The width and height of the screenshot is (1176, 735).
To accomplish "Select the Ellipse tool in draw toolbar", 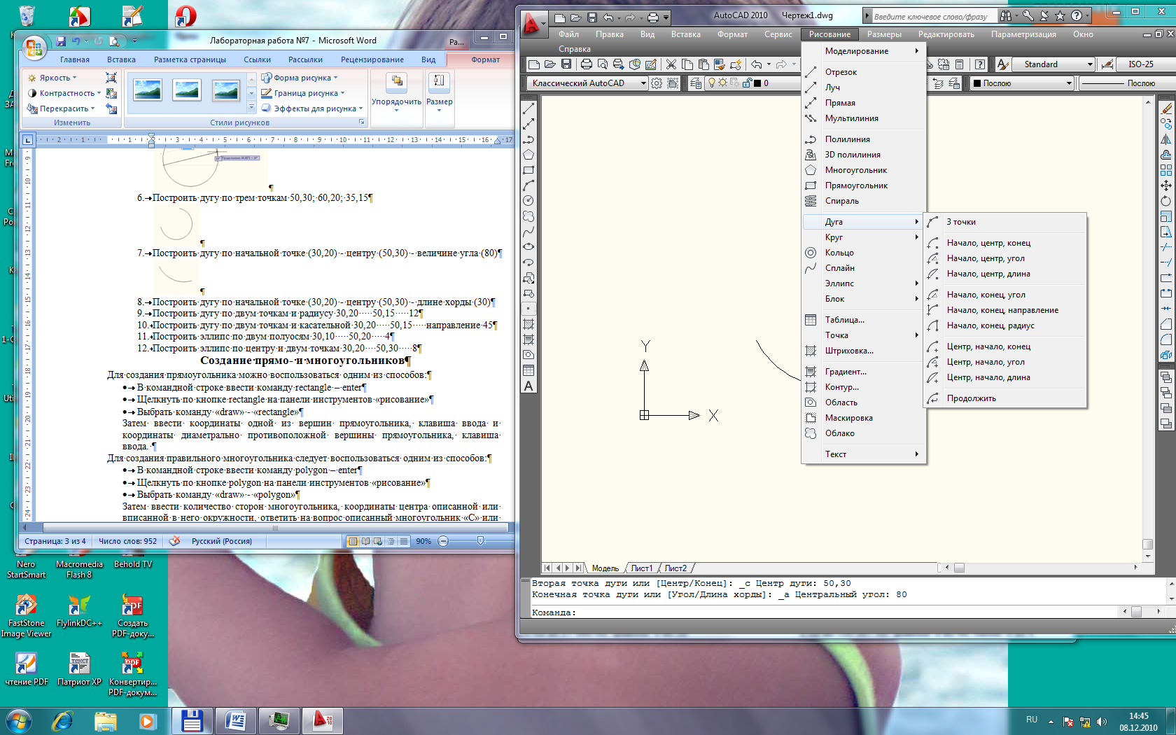I will tap(528, 247).
